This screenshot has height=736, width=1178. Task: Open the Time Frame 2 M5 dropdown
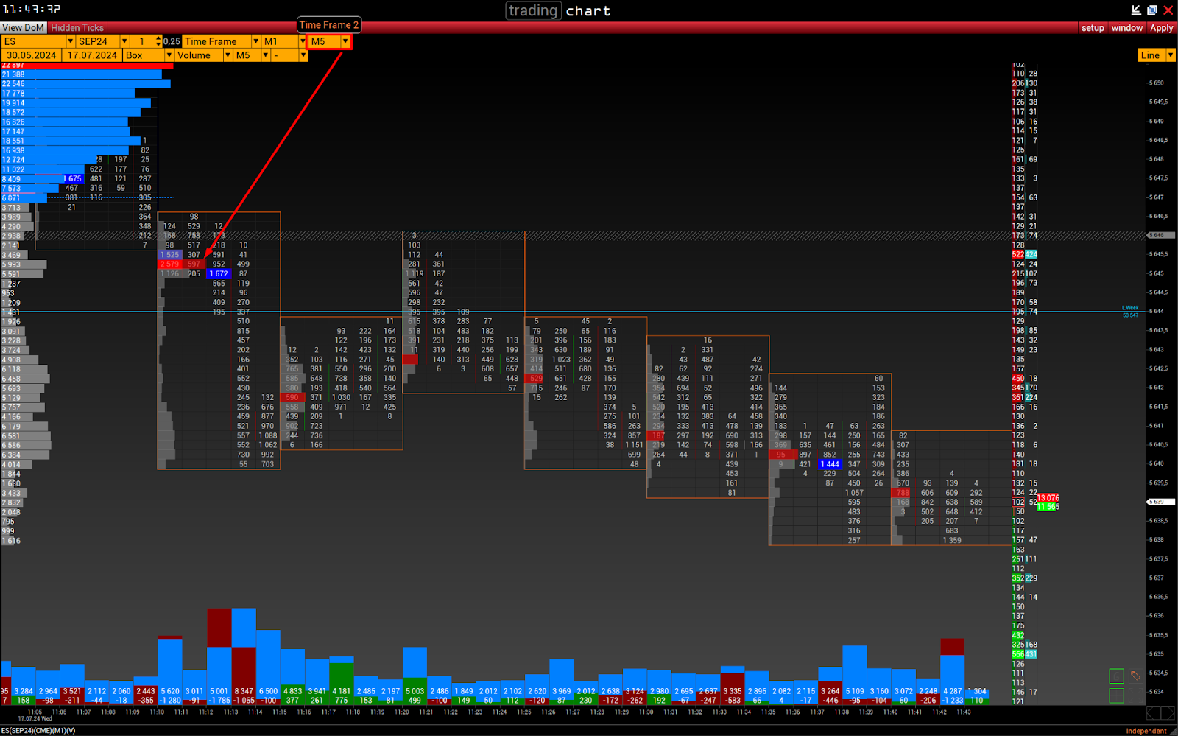click(345, 41)
